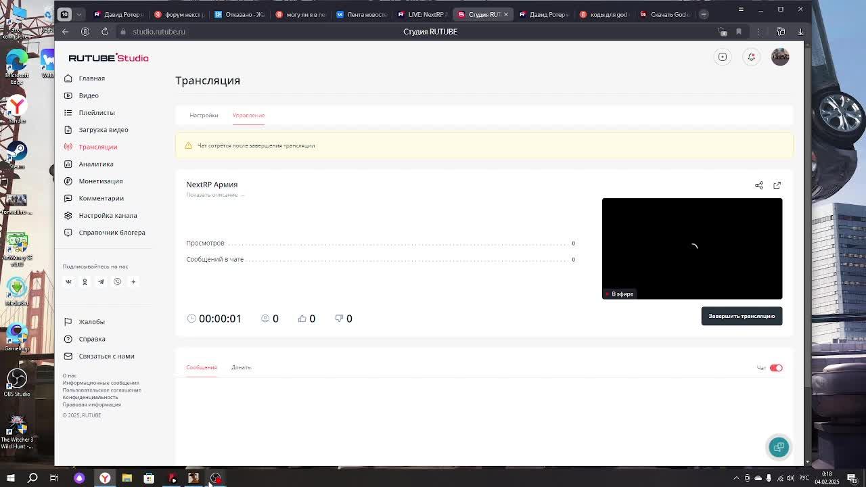This screenshot has height=487, width=866.
Task: Open the О нас footer link
Action: pyautogui.click(x=70, y=375)
